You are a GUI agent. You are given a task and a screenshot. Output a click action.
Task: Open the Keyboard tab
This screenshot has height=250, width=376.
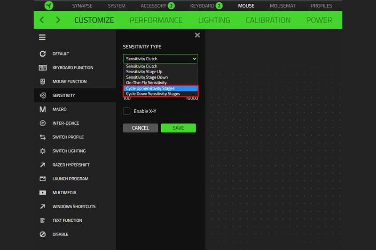[x=202, y=6]
